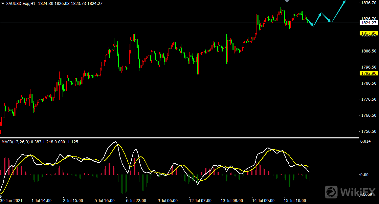
Task: Click the 14 Jul 09:00 time label
Action: (x=263, y=200)
